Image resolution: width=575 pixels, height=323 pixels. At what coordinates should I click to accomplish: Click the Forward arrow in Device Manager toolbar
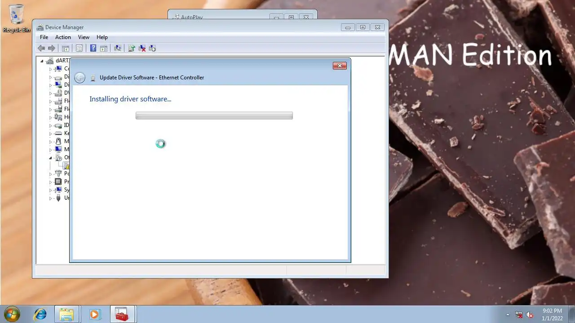pyautogui.click(x=52, y=48)
